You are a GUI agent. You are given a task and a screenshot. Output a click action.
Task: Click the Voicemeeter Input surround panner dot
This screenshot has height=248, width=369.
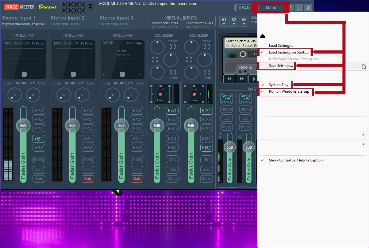160,94
